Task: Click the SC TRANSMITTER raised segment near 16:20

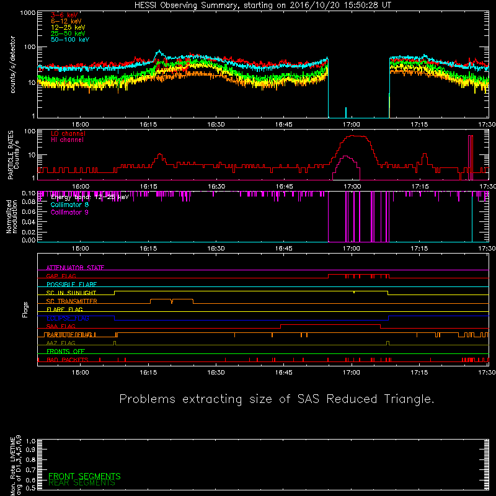Action: (x=172, y=299)
